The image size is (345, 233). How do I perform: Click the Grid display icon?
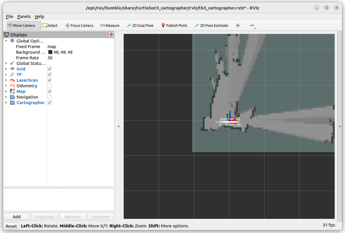point(12,69)
